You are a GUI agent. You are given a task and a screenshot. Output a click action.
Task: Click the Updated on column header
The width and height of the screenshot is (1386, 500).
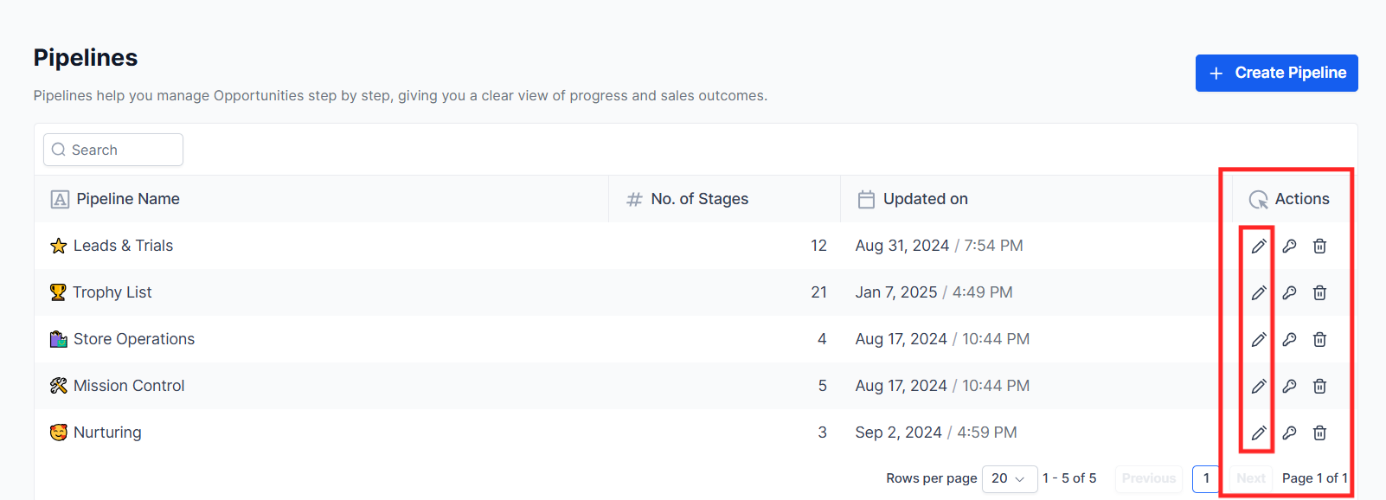(925, 199)
